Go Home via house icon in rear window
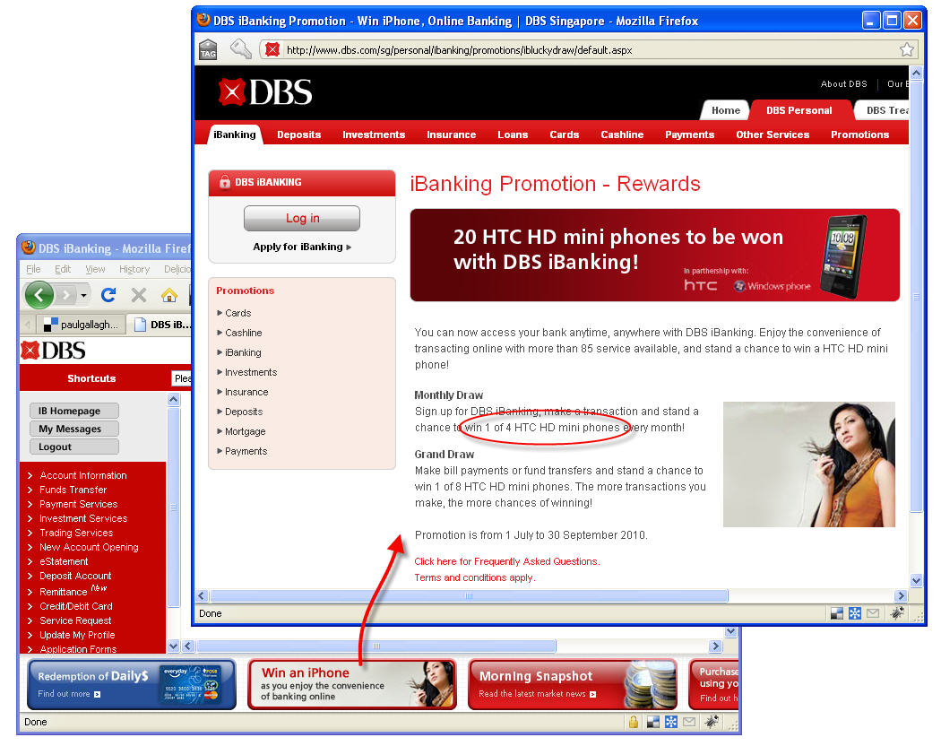941x746 pixels. [x=169, y=295]
